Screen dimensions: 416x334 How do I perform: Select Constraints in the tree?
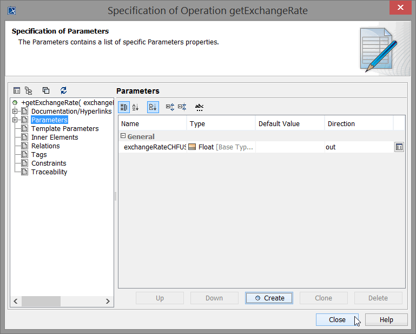(x=49, y=163)
